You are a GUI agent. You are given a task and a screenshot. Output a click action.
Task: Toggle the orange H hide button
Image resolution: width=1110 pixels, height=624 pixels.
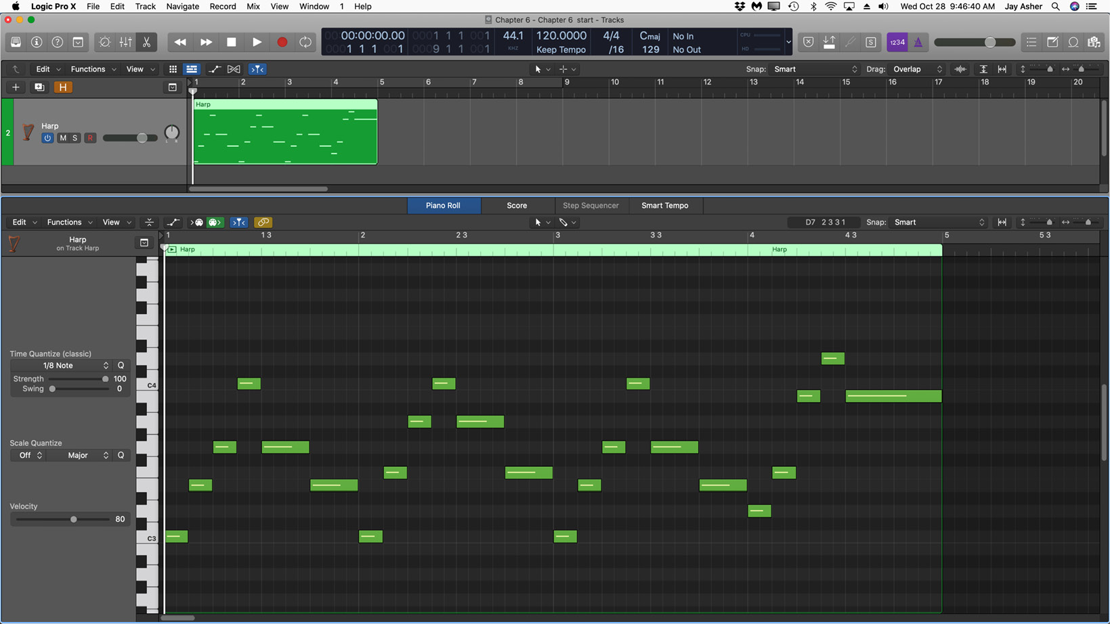coord(63,87)
